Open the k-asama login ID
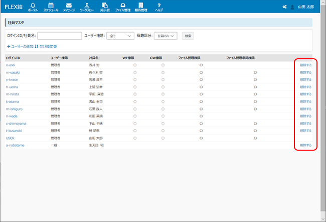 click(x=13, y=101)
